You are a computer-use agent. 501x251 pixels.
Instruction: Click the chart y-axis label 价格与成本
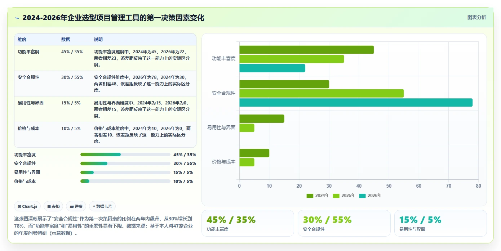[223, 162]
